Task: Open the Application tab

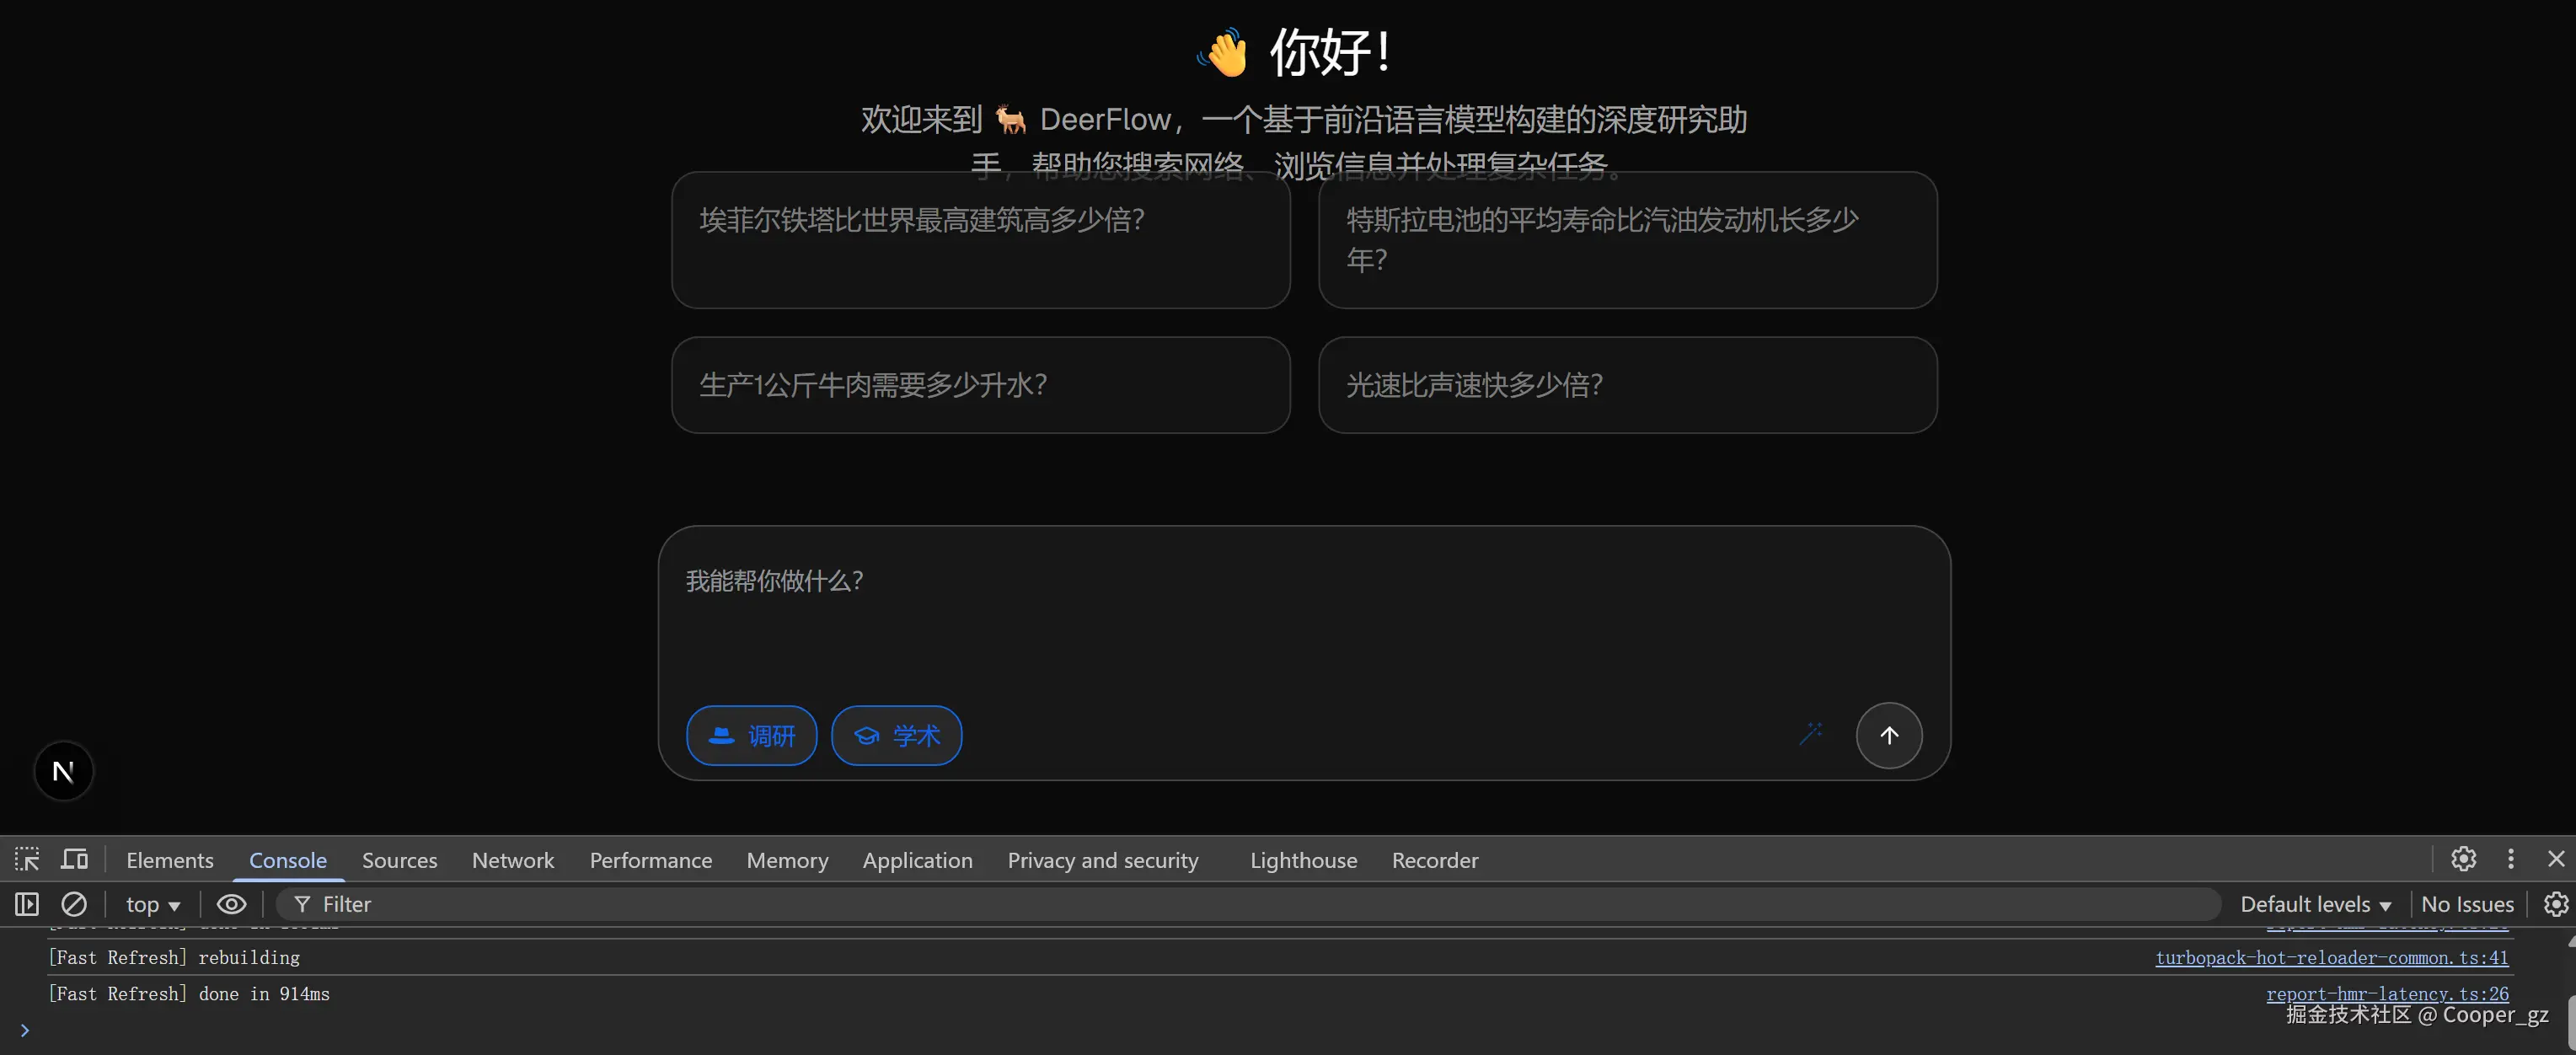Action: [918, 860]
